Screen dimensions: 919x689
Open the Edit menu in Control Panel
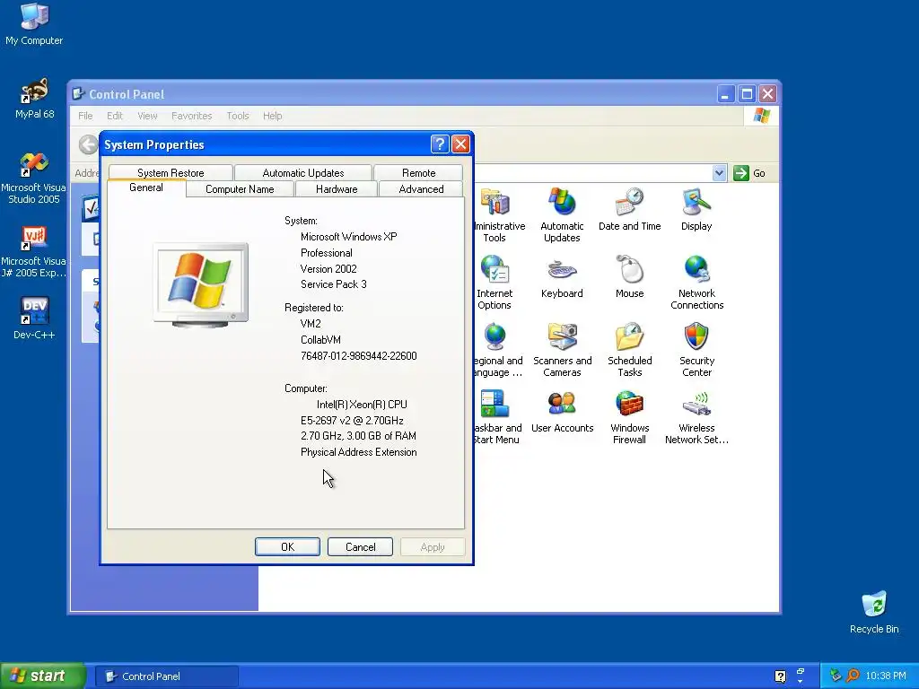tap(115, 116)
